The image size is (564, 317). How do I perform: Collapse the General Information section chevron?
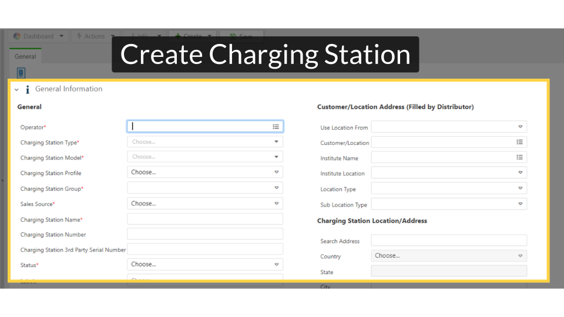coord(16,89)
